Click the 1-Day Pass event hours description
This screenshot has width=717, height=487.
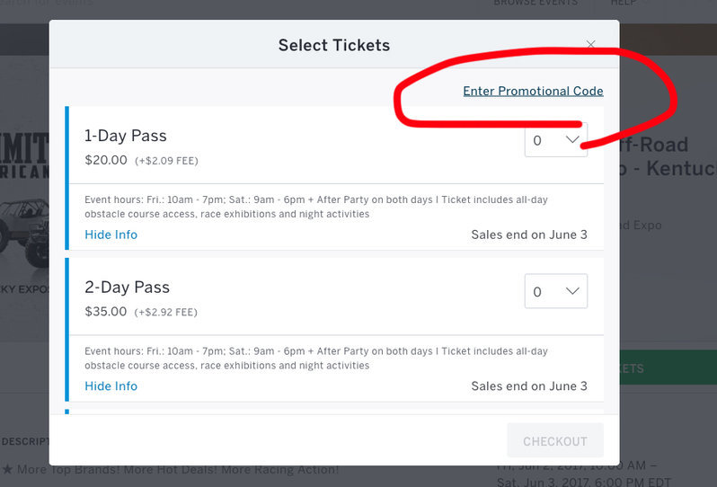tap(316, 207)
